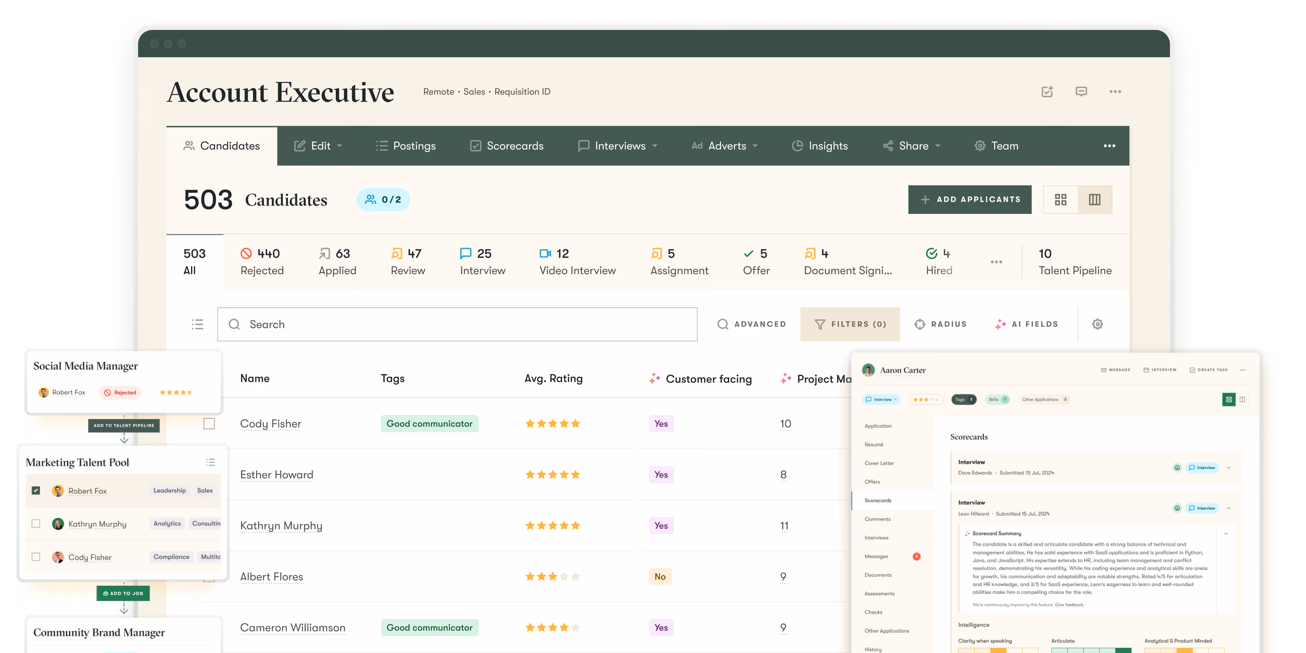Click the red Messages notification badge
1306x653 pixels.
pos(916,557)
